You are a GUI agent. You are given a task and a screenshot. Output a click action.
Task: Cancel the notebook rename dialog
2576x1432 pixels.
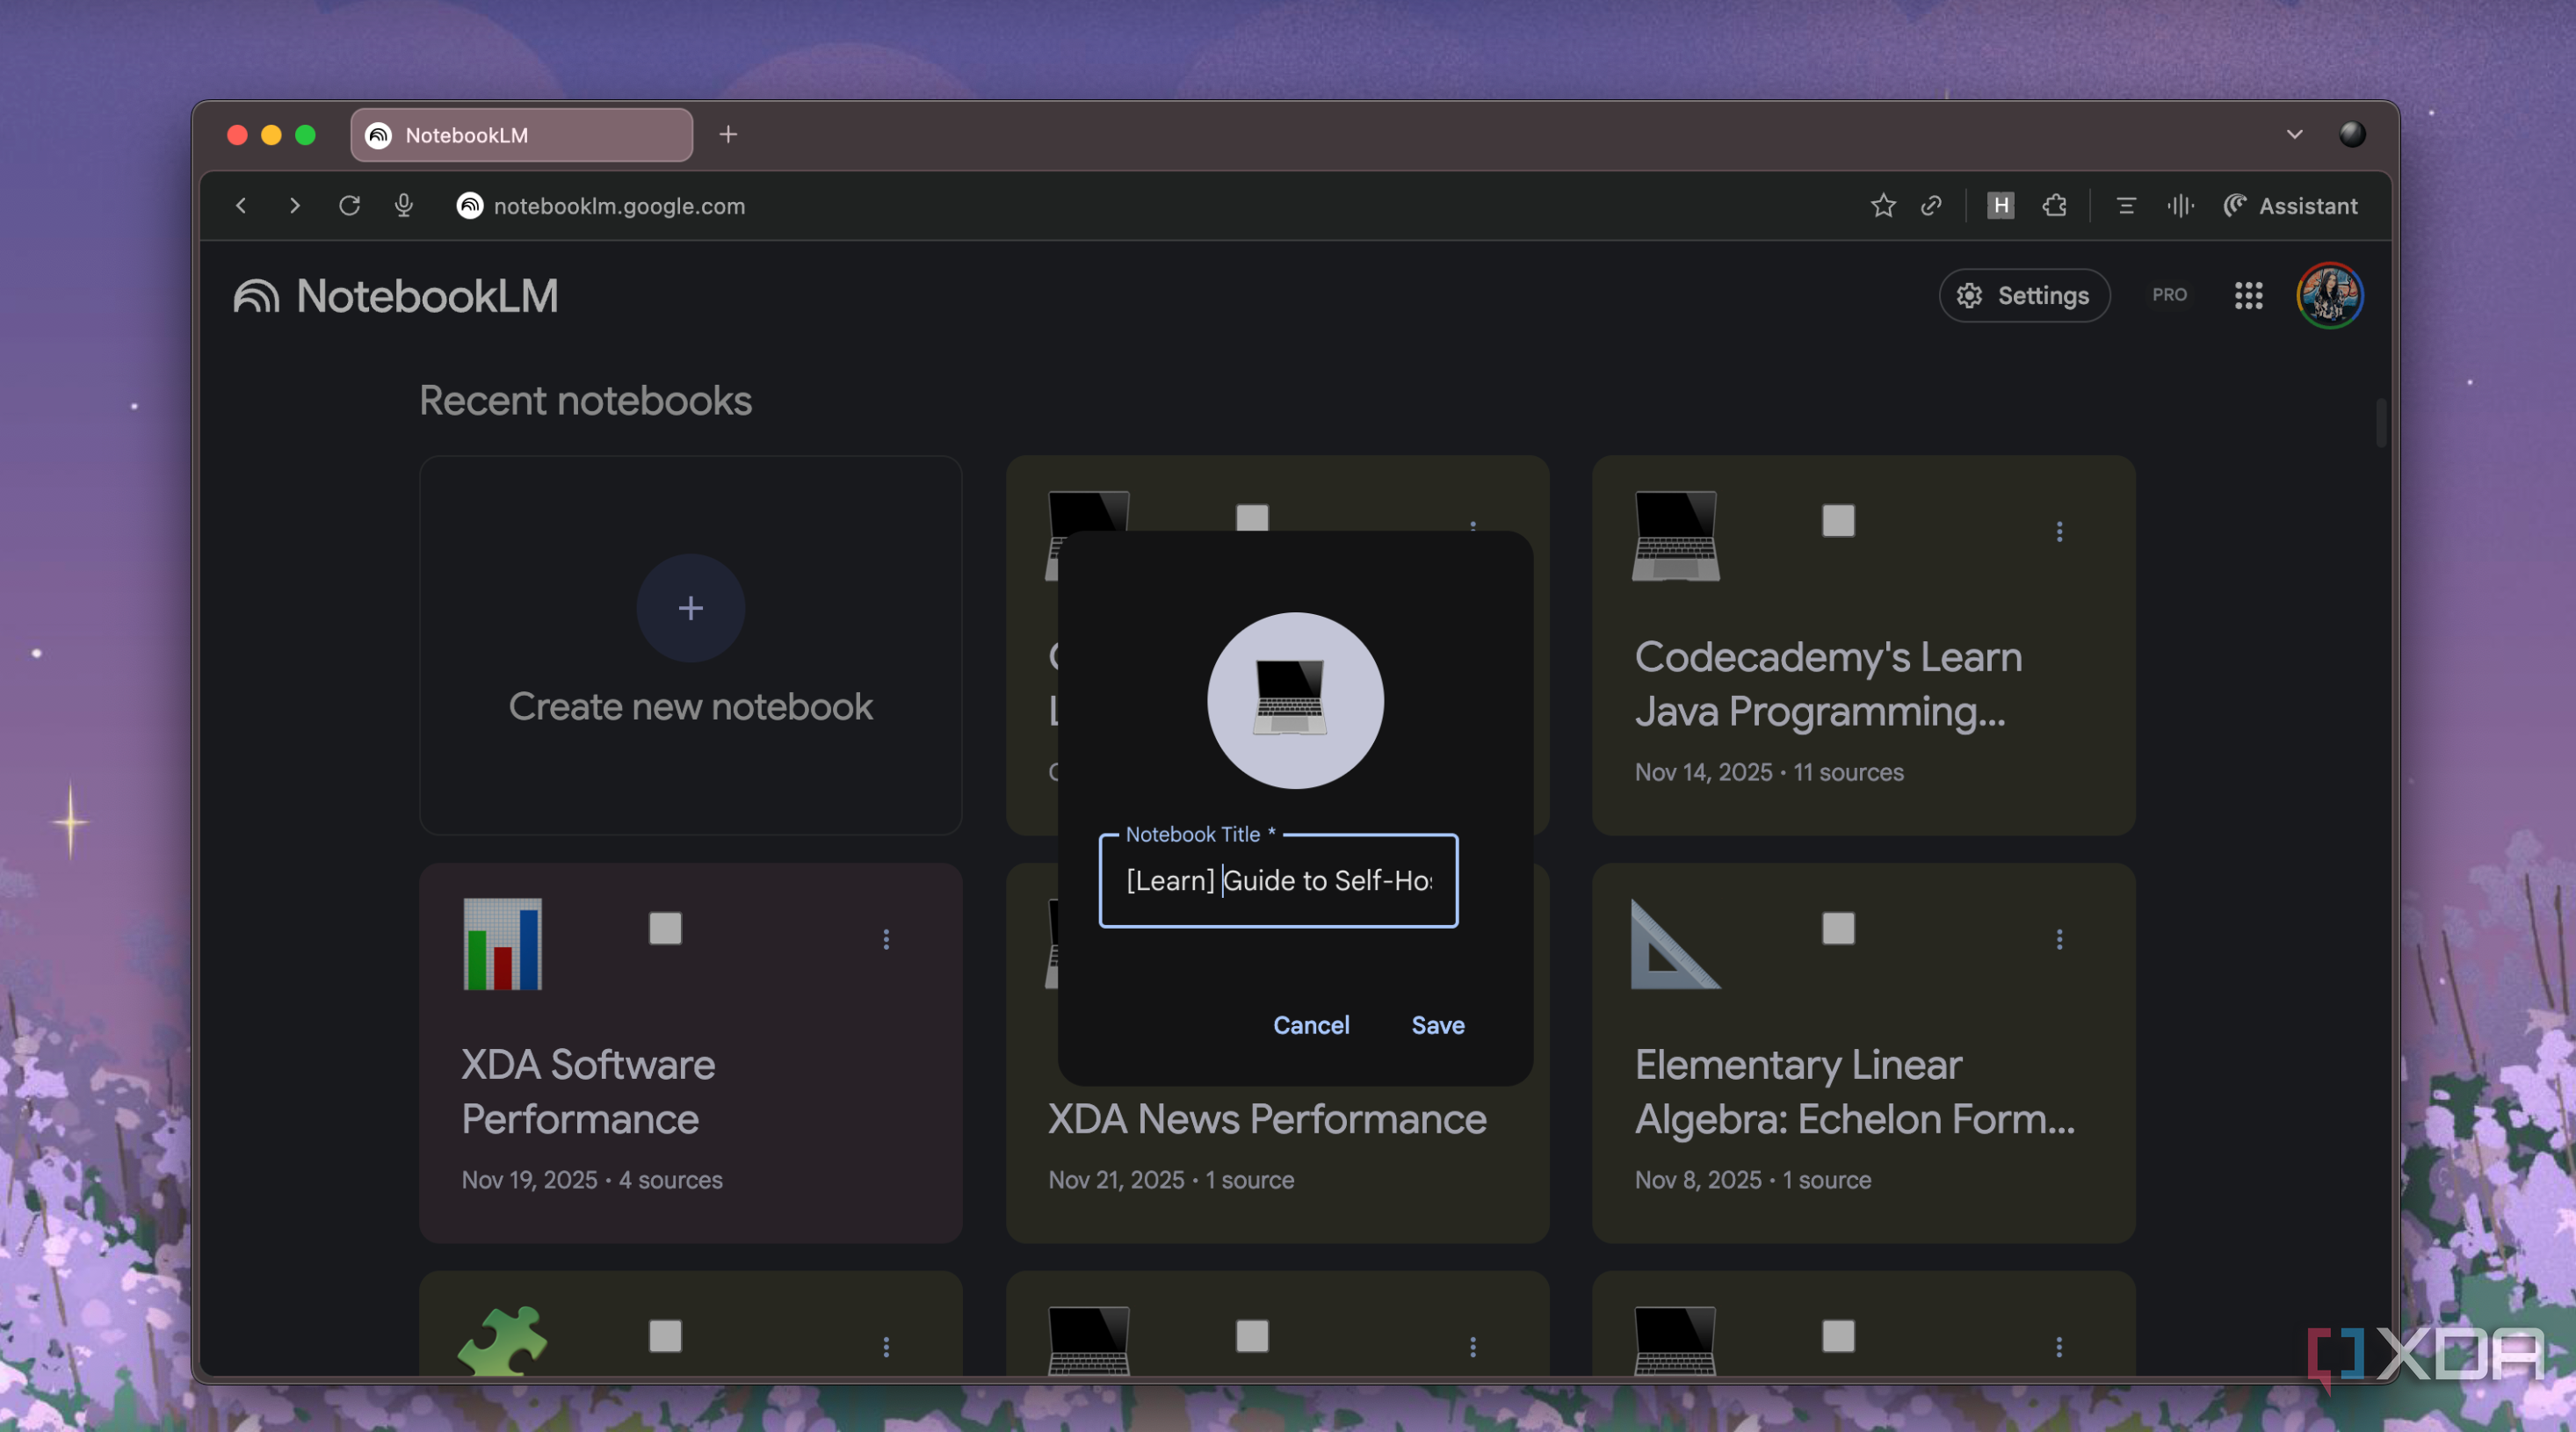point(1311,1025)
